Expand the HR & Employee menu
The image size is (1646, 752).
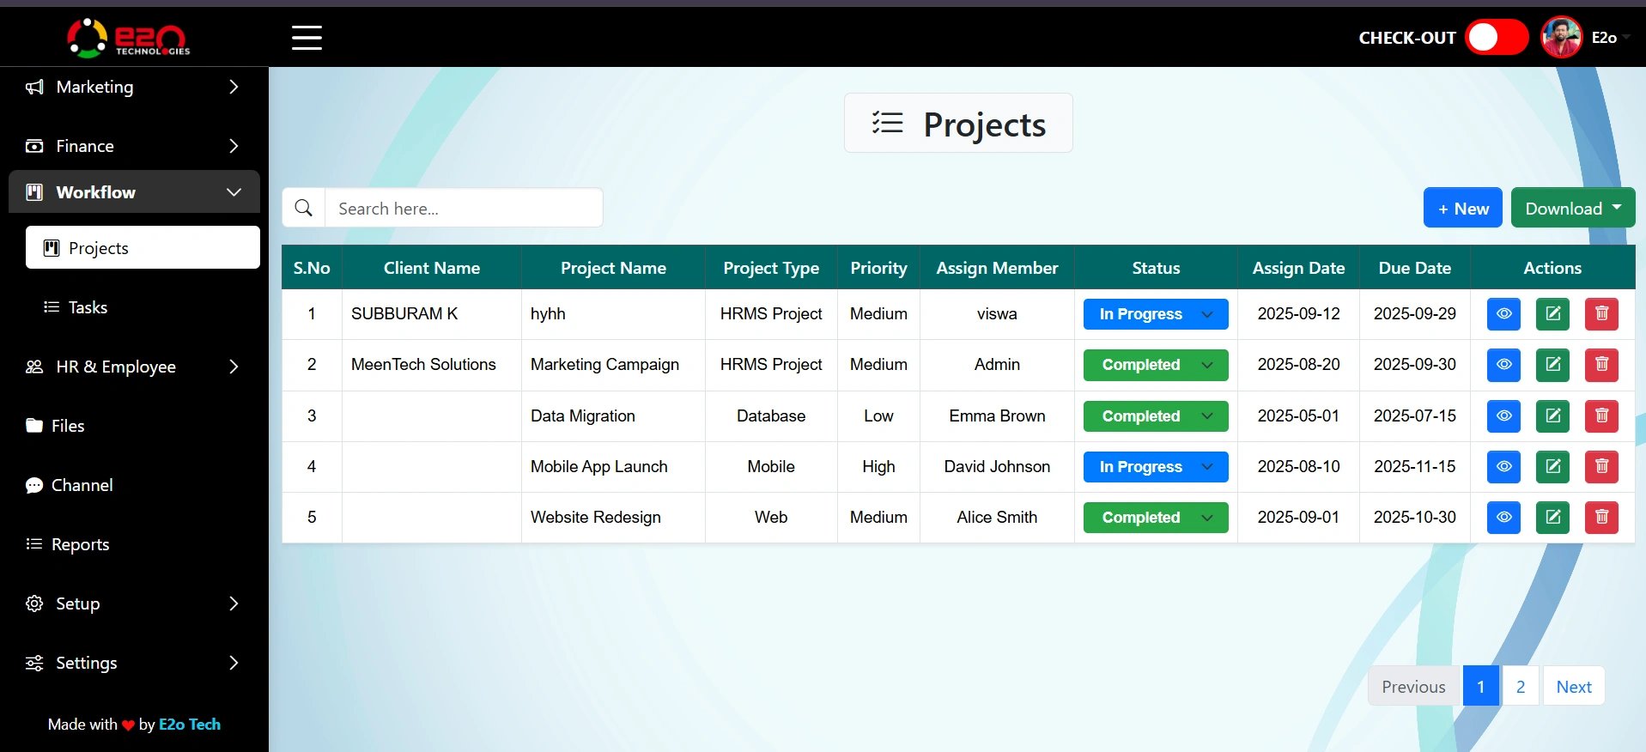pos(133,367)
